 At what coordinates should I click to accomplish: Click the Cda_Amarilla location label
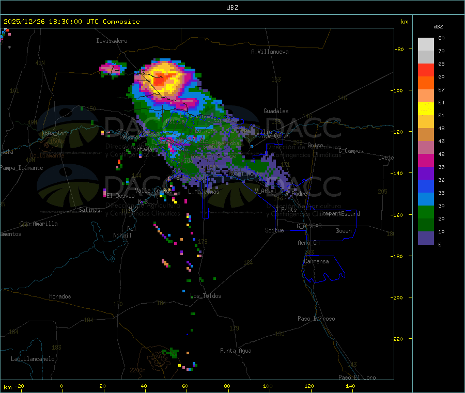click(39, 224)
